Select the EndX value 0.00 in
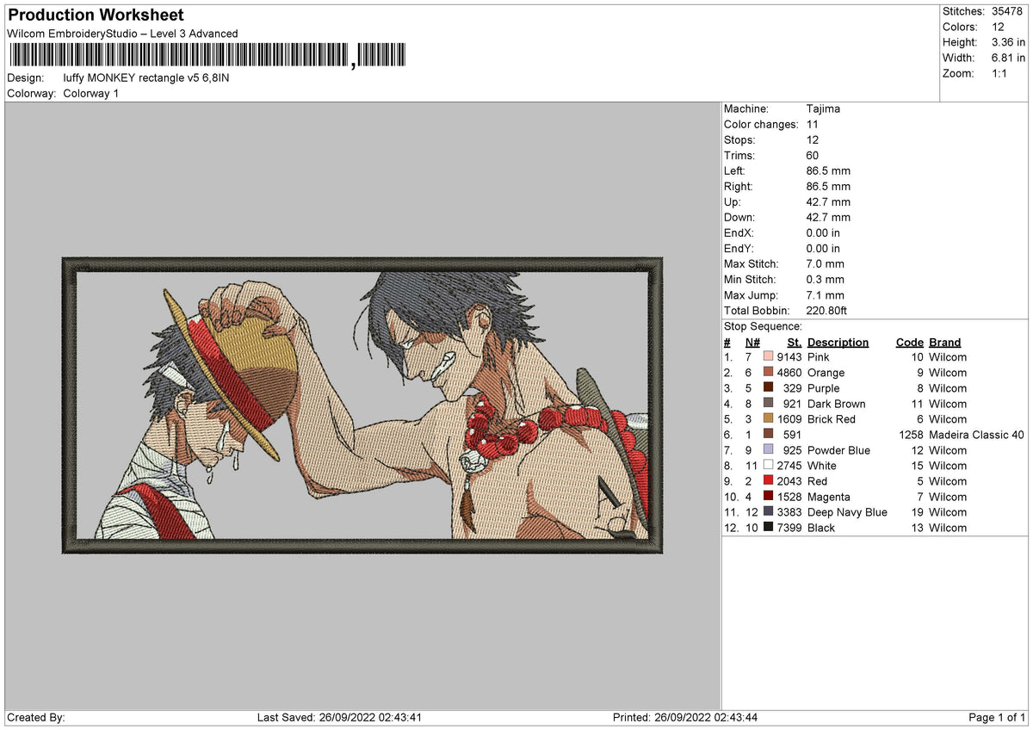 (x=823, y=233)
